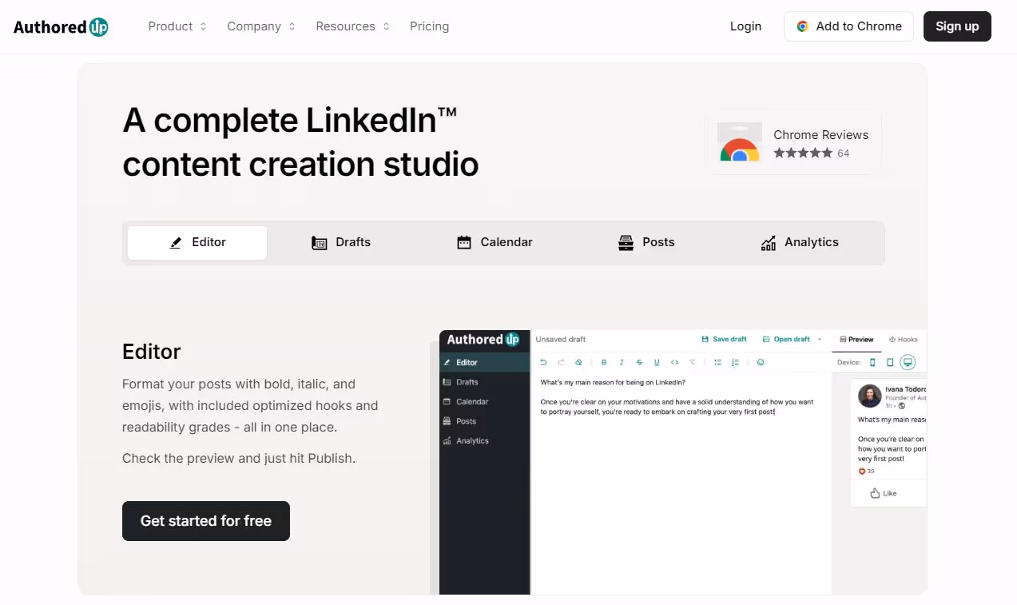Select mobile phone device preview icon
1017x605 pixels.
(x=872, y=362)
